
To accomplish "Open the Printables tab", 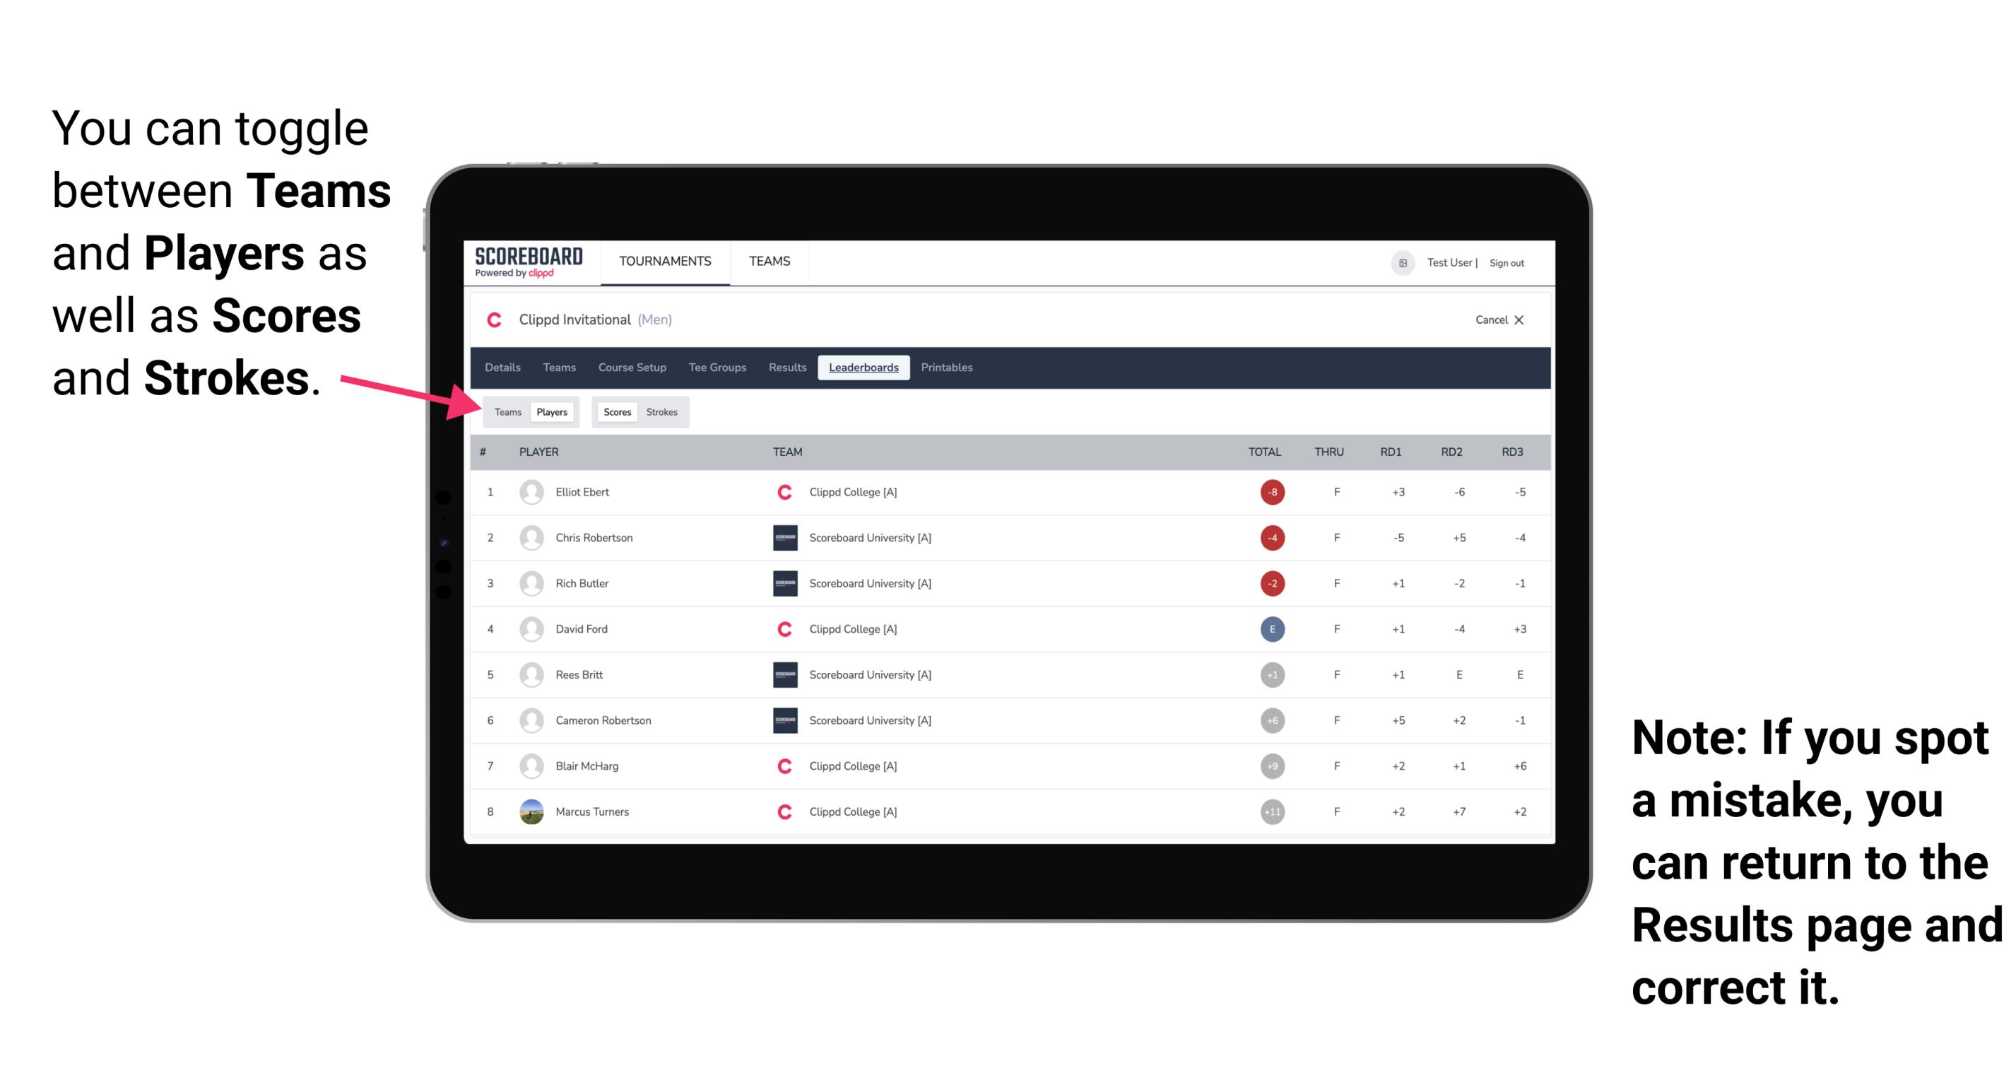I will pos(948,368).
